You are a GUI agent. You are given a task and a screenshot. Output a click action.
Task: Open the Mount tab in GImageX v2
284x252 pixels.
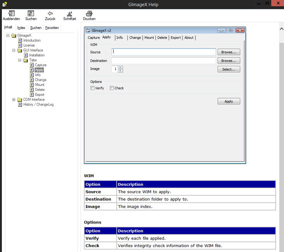pyautogui.click(x=149, y=38)
